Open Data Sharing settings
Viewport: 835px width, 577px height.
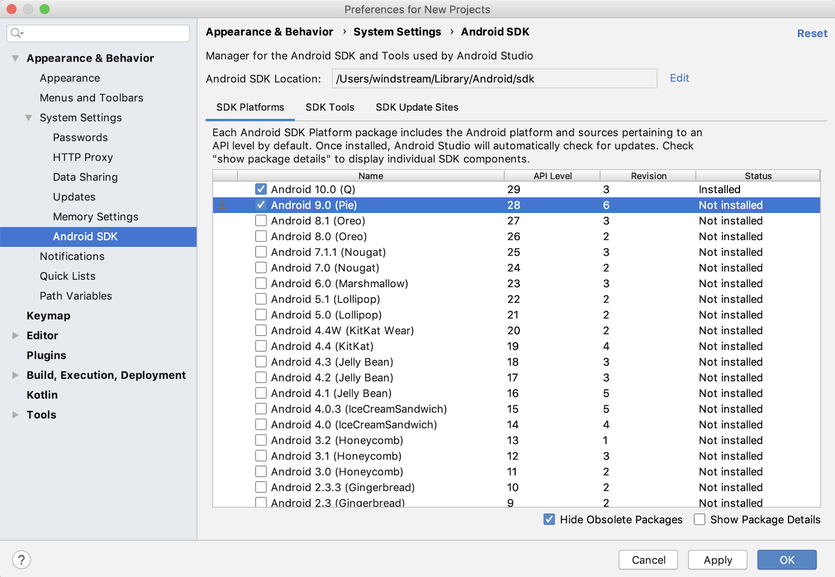tap(85, 177)
